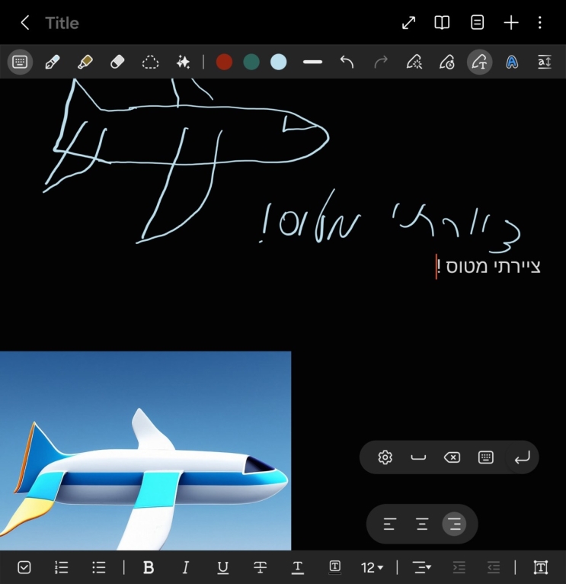Expand the note to full screen
566x584 pixels.
pyautogui.click(x=408, y=23)
